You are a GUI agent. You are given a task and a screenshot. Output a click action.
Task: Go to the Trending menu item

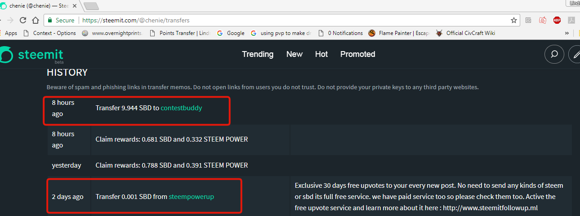[x=258, y=54]
